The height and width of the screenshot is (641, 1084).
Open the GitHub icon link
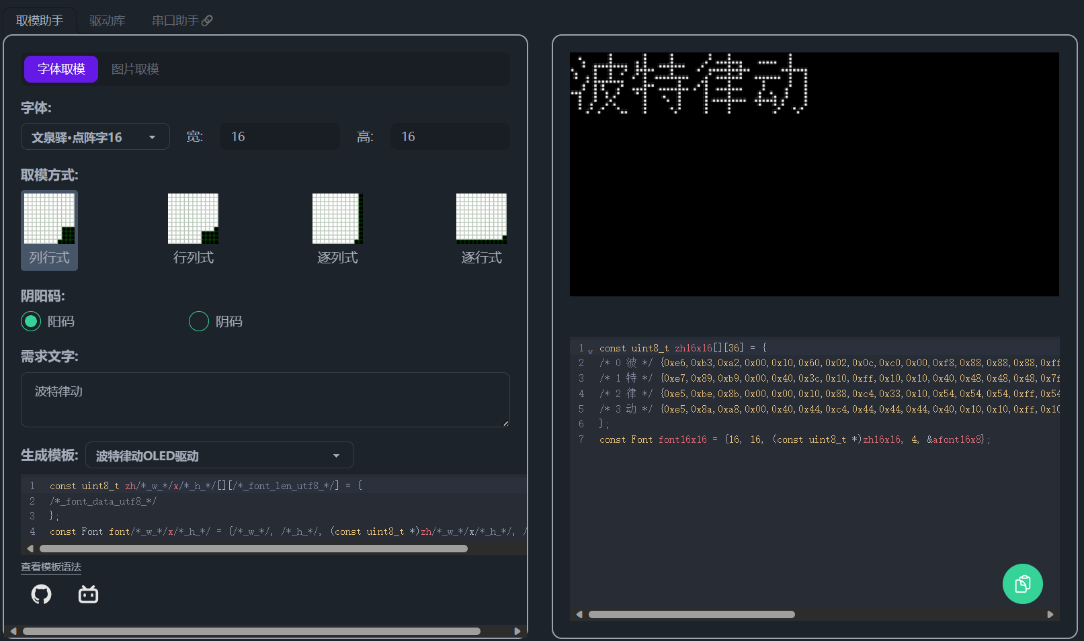click(x=42, y=594)
